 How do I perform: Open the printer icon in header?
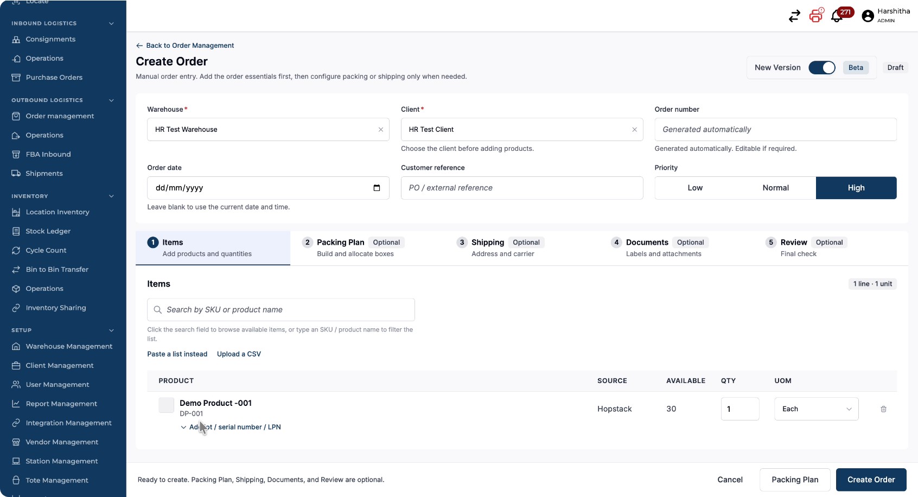815,16
